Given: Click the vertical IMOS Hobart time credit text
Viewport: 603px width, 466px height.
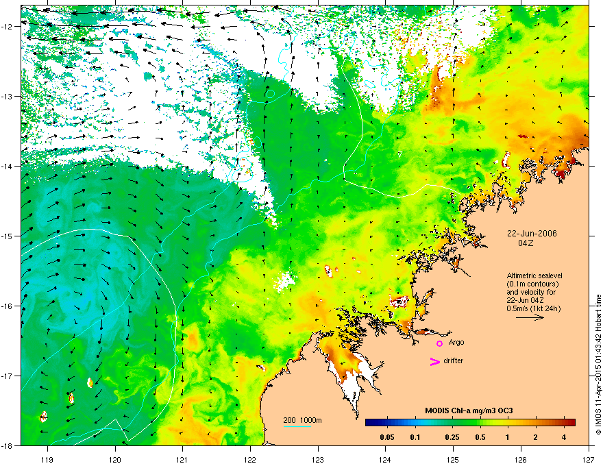Looking at the screenshot, I should [598, 365].
